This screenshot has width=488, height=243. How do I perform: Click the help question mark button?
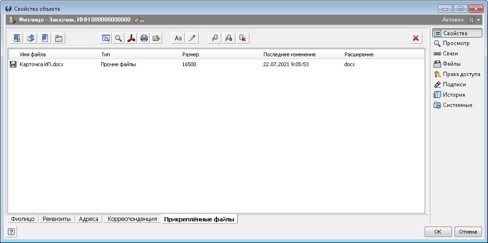[x=11, y=231]
